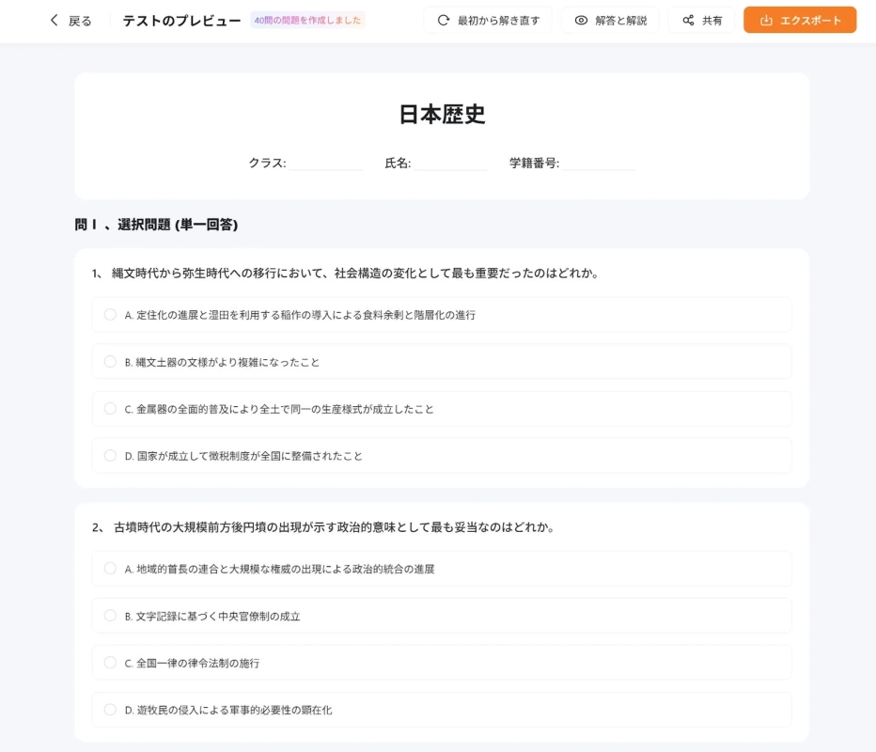Click 最初から解き直す to restart the test

[x=488, y=20]
